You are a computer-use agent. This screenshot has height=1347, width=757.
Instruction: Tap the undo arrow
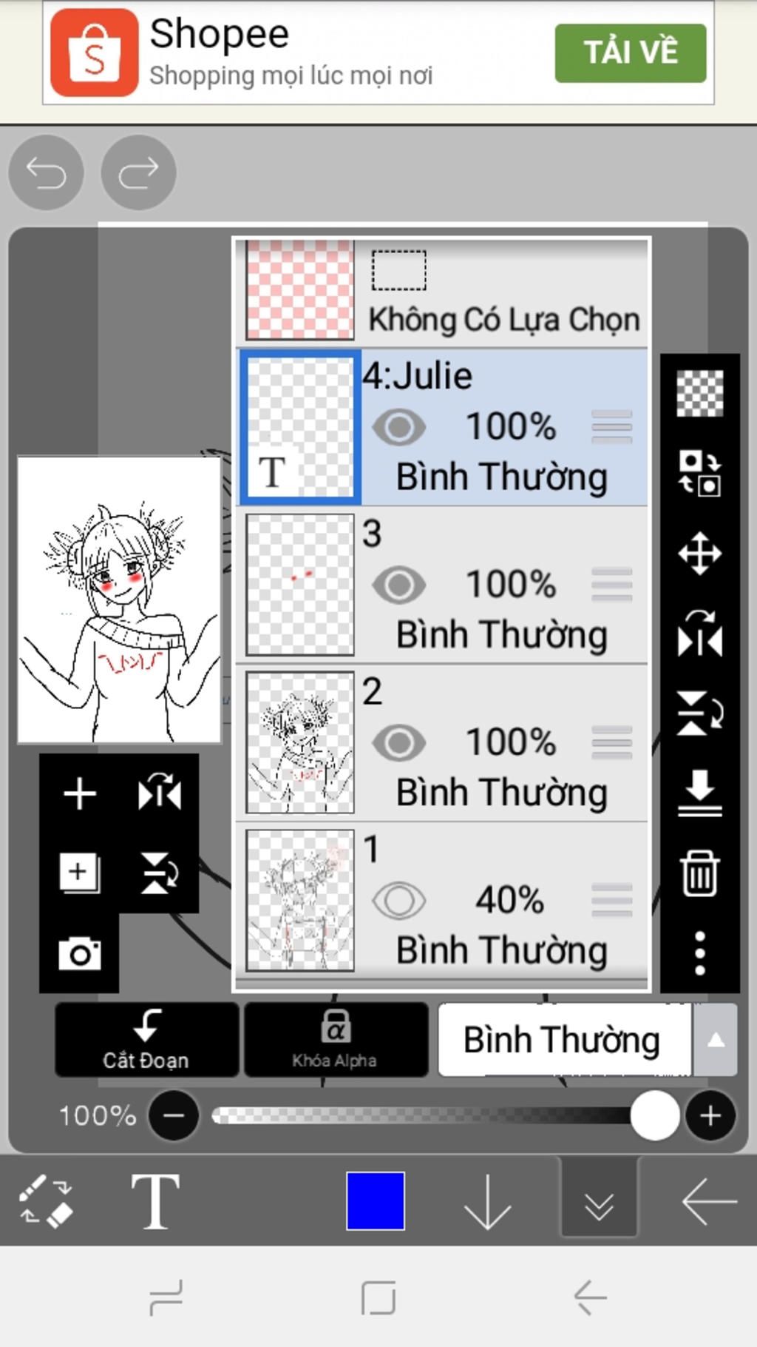pyautogui.click(x=46, y=172)
